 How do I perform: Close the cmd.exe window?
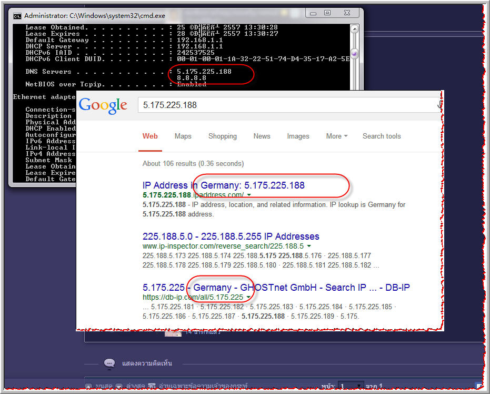point(347,13)
